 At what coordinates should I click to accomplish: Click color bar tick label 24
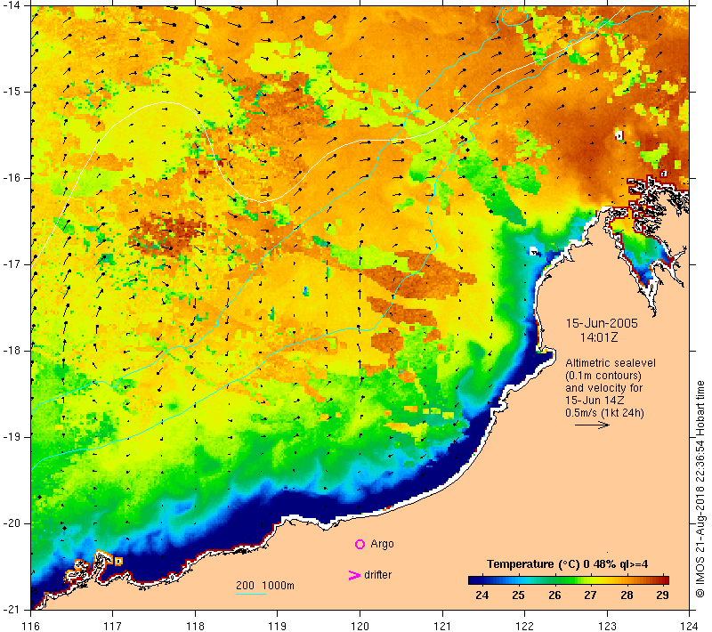coord(481,596)
